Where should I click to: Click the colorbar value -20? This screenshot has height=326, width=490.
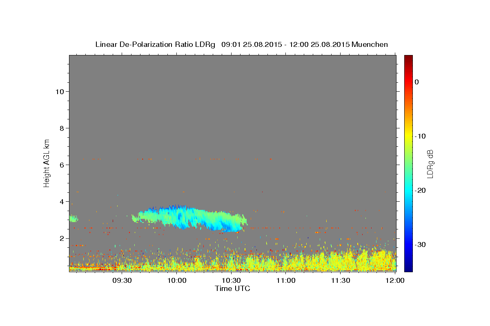pos(421,190)
